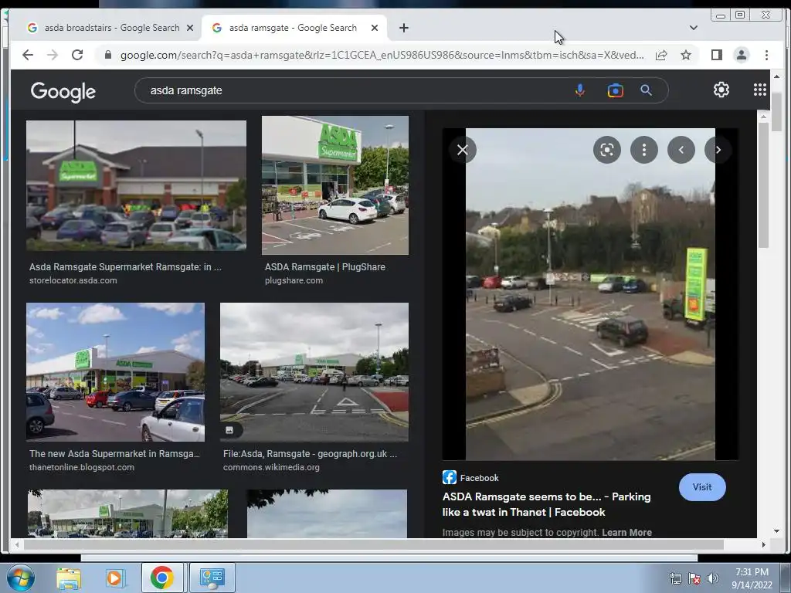Open Windows Explorer from taskbar
The width and height of the screenshot is (791, 593).
[68, 578]
